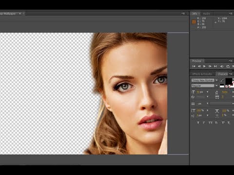Select the Wallpaper composition tab
Image resolution: width=234 pixels, height=175 pixels.
pyautogui.click(x=8, y=14)
